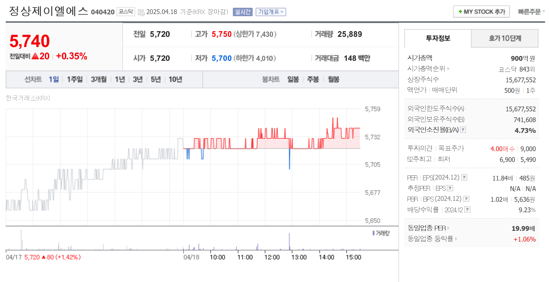The height and width of the screenshot is (282, 549).
Task: Click the 고가 value 5,750
Action: [x=222, y=34]
